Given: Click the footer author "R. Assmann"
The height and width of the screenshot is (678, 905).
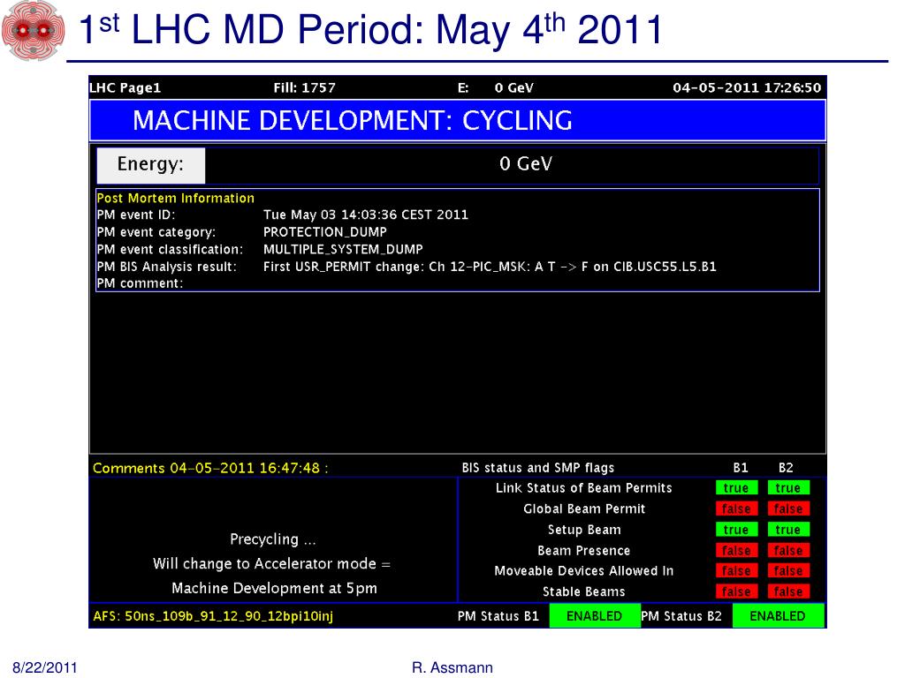Looking at the screenshot, I should tap(452, 667).
